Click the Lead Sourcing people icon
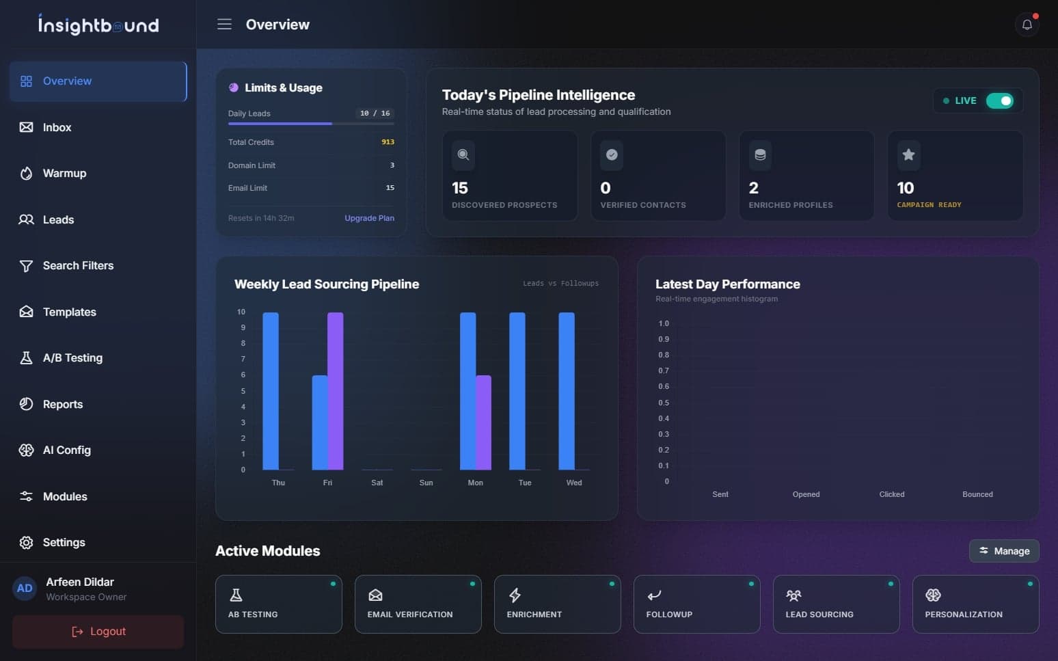The height and width of the screenshot is (661, 1058). (x=793, y=595)
